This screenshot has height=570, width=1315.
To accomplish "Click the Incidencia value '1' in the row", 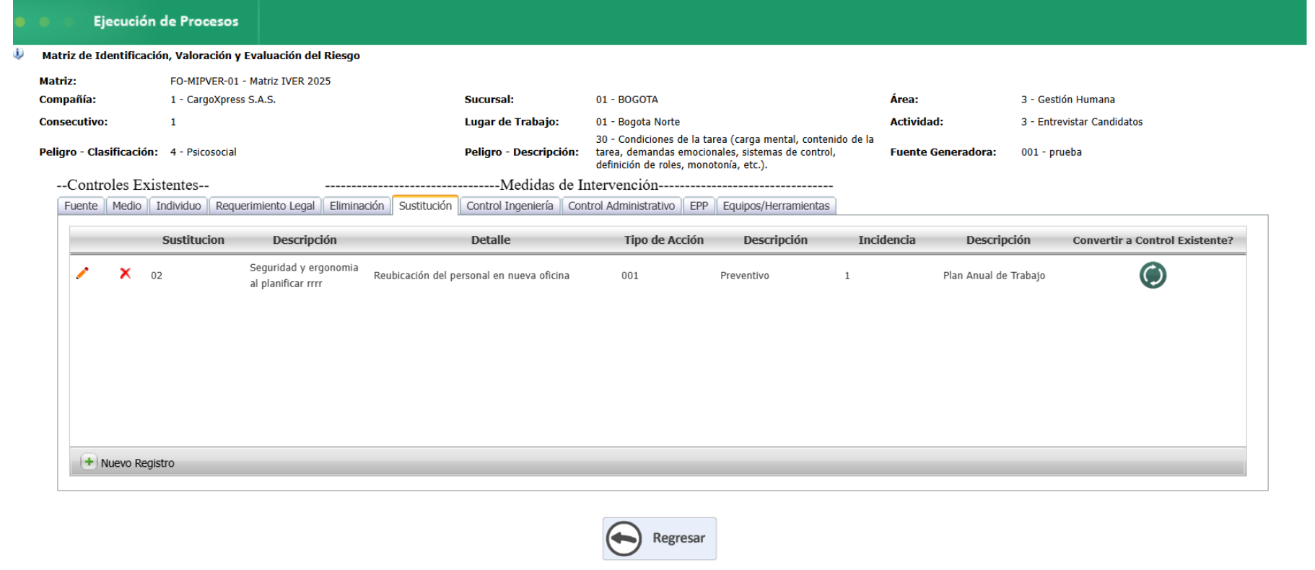I will coord(847,276).
